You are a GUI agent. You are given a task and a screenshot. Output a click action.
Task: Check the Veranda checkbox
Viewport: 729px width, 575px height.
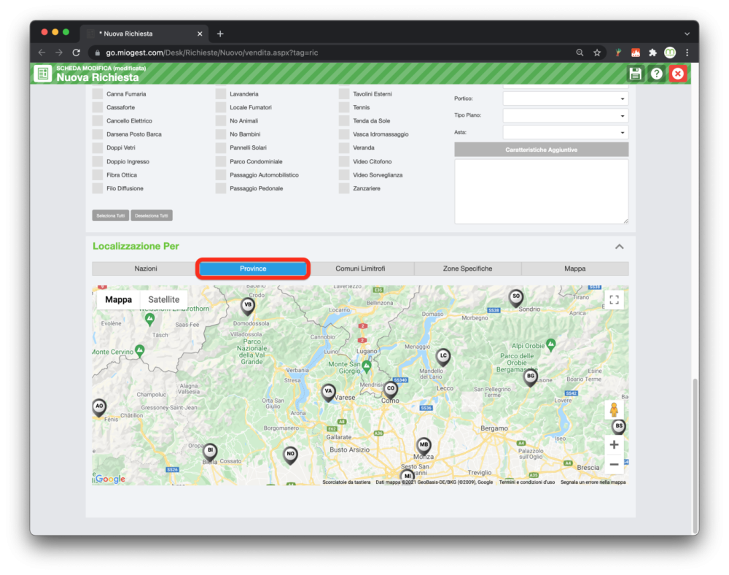(344, 147)
